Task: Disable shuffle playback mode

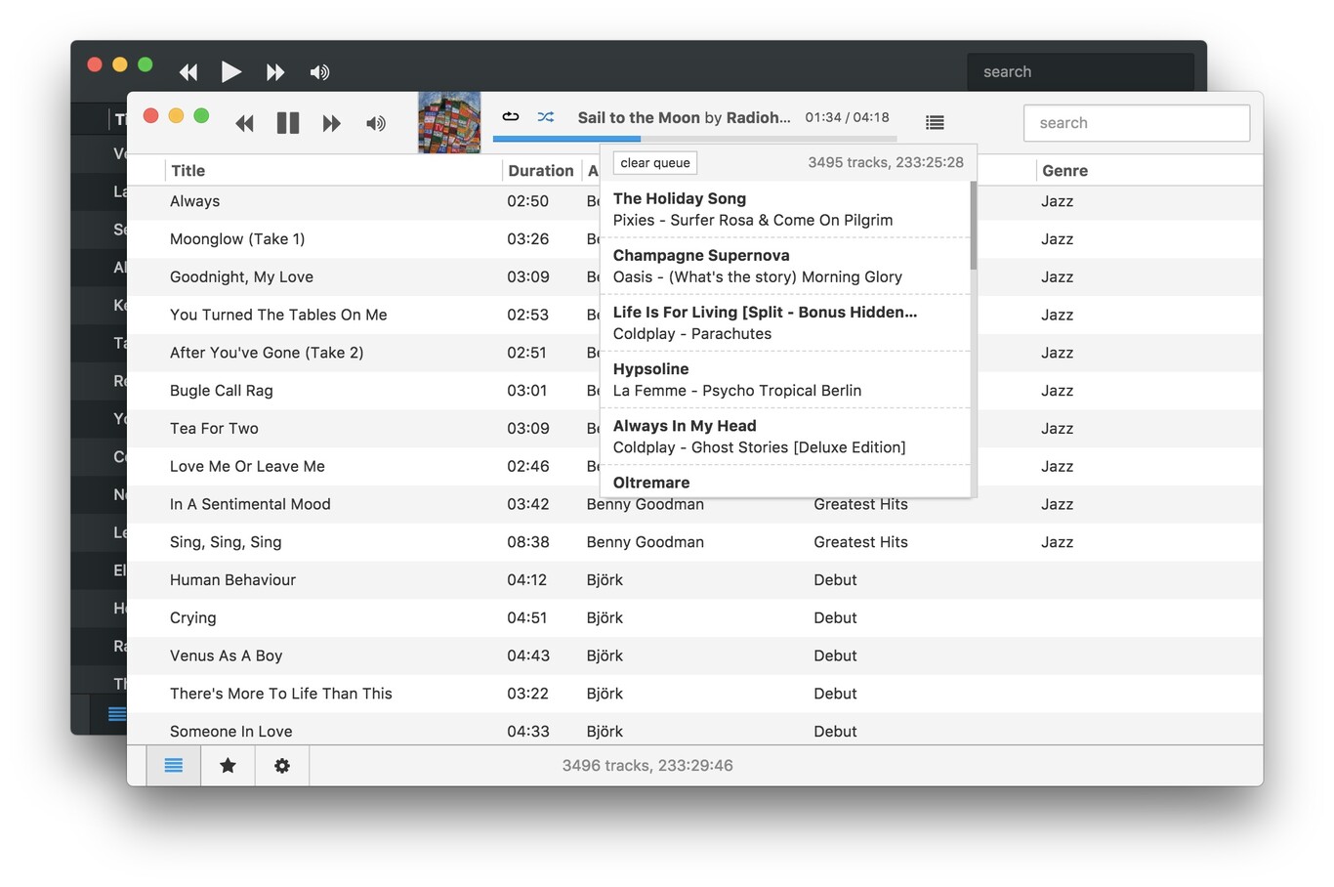Action: click(x=546, y=115)
